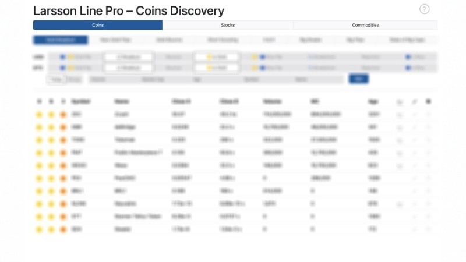
Task: Open the Commodities tab
Action: click(365, 25)
